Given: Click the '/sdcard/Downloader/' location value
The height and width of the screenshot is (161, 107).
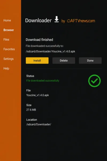Looking at the screenshot, I should click(39, 124).
